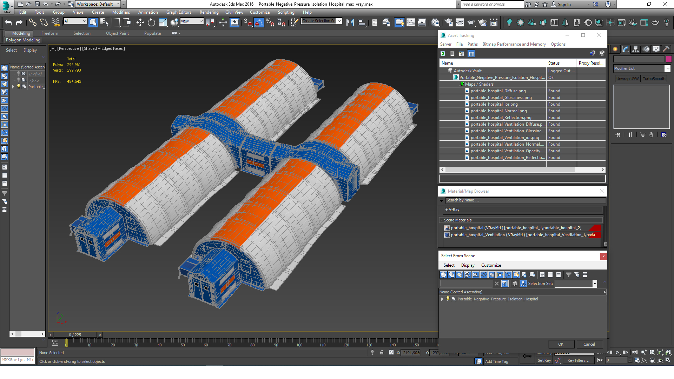Click the Select by Name icon
The width and height of the screenshot is (674, 379).
[104, 22]
